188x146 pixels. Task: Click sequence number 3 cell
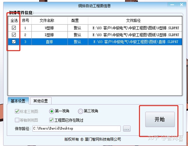click(x=26, y=42)
